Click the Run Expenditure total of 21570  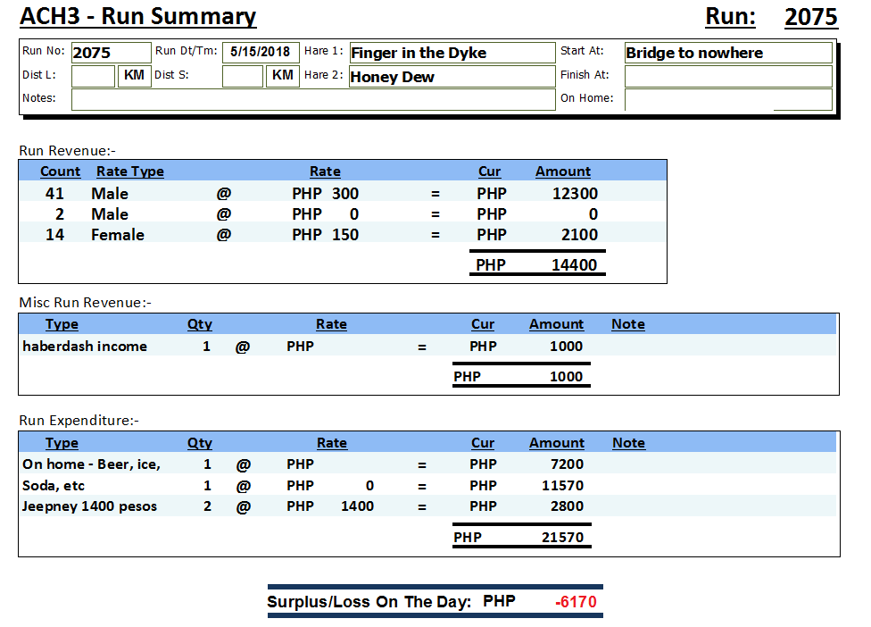(562, 538)
